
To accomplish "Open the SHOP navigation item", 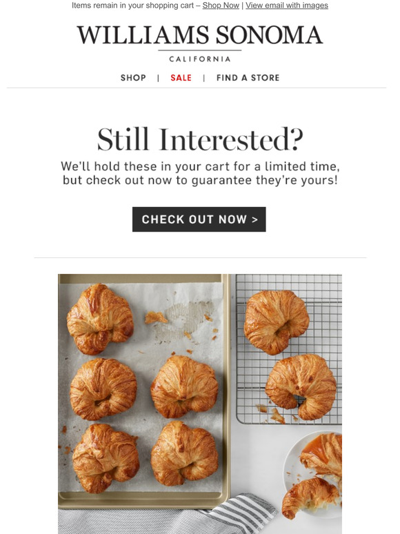I will (x=133, y=78).
